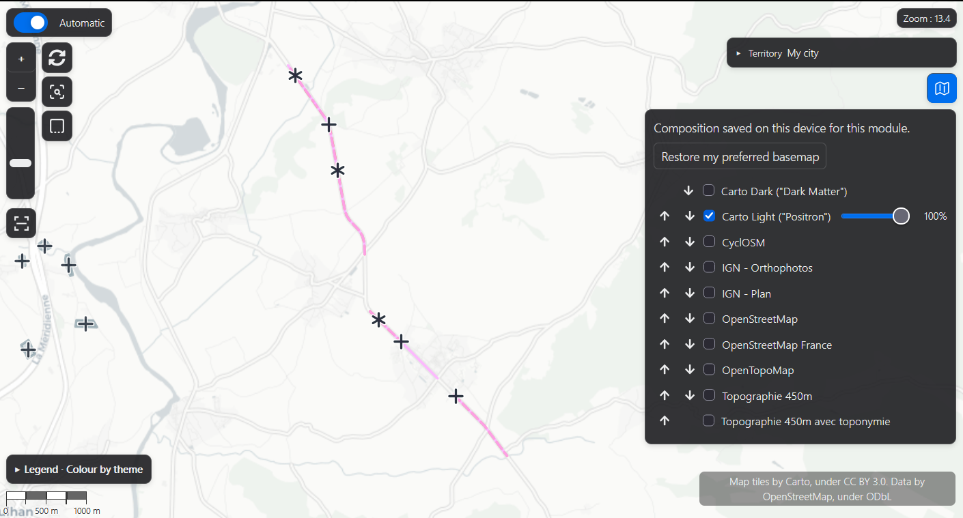Click the OpenStreetMap France checkbox

point(709,344)
